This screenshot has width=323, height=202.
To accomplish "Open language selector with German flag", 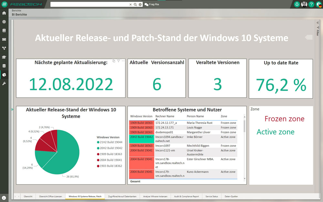I will click(x=318, y=4).
